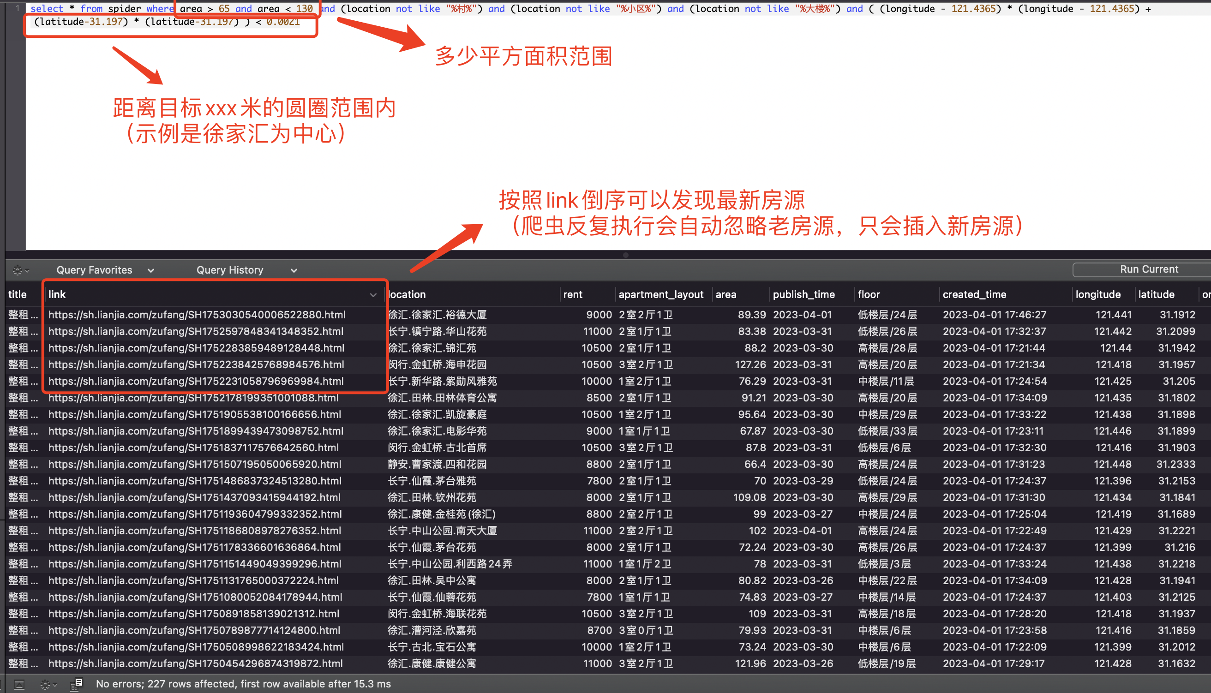Select the row for 长宁.镇宁路.华山花苑
1211x693 pixels.
pos(437,331)
